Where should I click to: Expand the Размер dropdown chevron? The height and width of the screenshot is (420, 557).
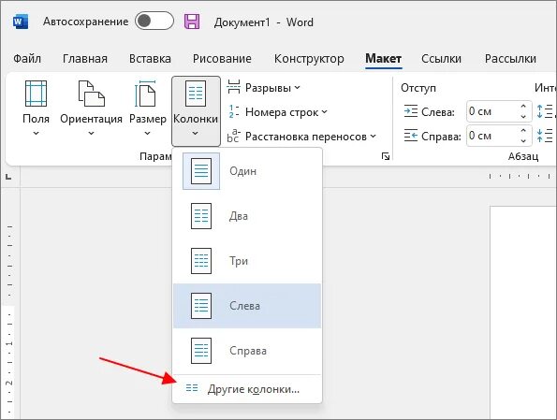tap(147, 133)
